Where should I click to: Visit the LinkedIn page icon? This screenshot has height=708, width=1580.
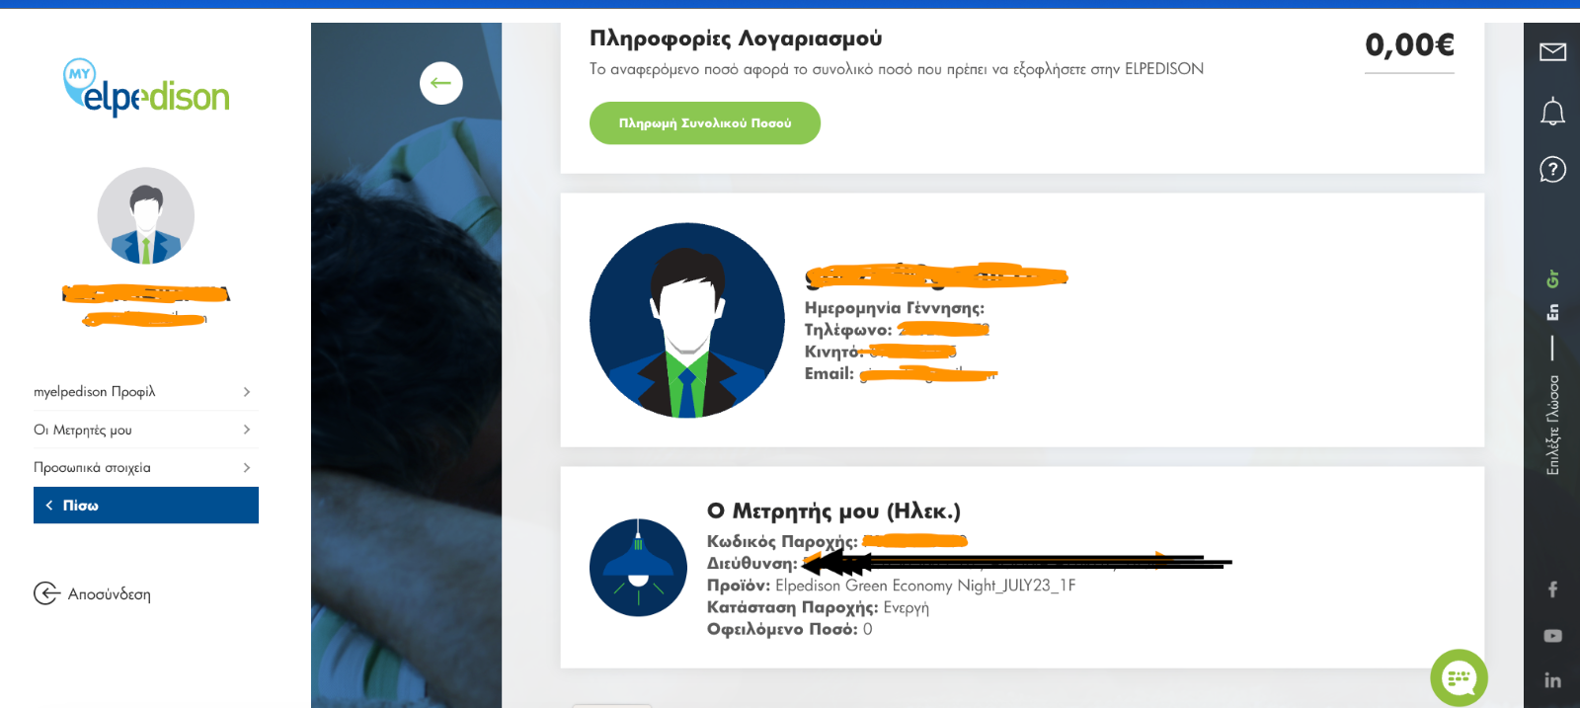pos(1552,680)
